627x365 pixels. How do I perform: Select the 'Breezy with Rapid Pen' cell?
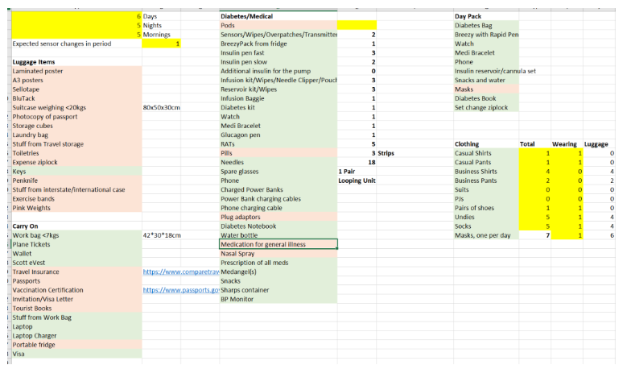[x=486, y=35]
